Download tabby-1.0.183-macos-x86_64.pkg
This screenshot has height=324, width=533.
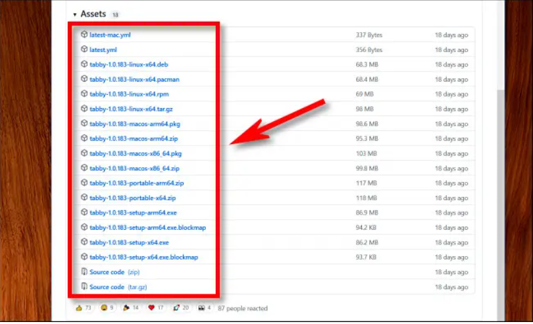coord(136,153)
